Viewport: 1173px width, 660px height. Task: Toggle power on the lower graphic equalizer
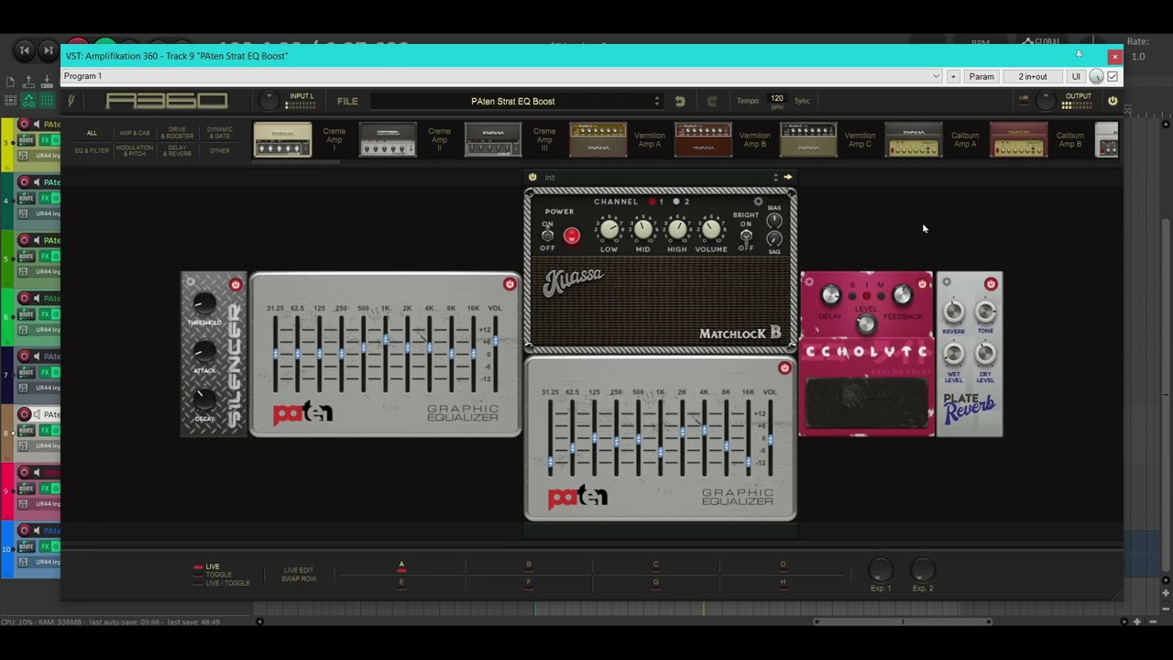pos(784,368)
